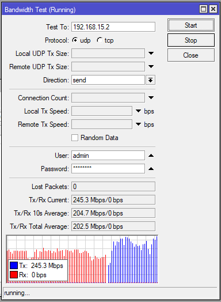
Task: Click the Password input field
Action: coord(108,169)
